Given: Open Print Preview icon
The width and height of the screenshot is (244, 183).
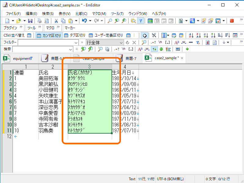Looking at the screenshot, I should [46, 21].
